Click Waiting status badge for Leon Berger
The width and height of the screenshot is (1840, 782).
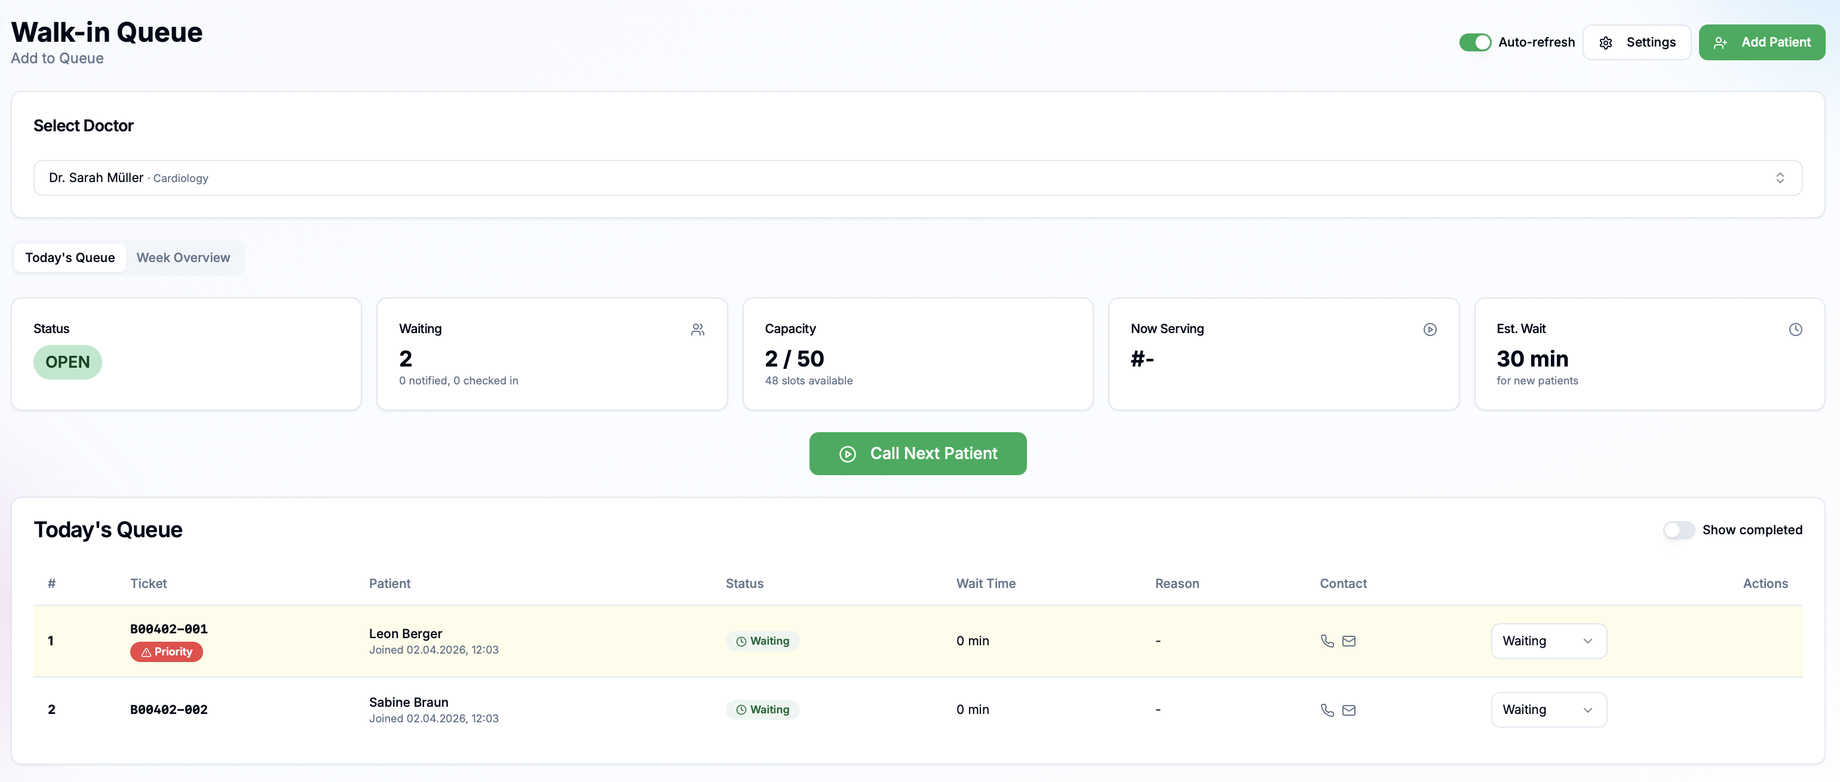pos(762,641)
